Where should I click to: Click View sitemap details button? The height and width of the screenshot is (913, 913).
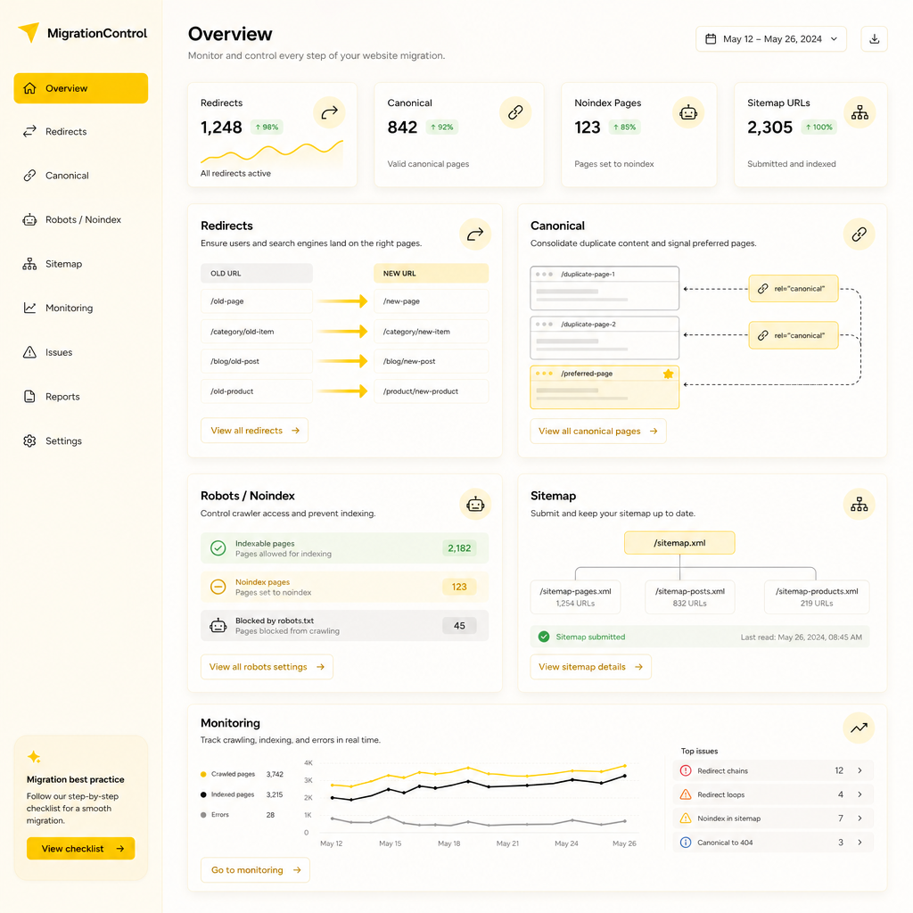coord(590,667)
